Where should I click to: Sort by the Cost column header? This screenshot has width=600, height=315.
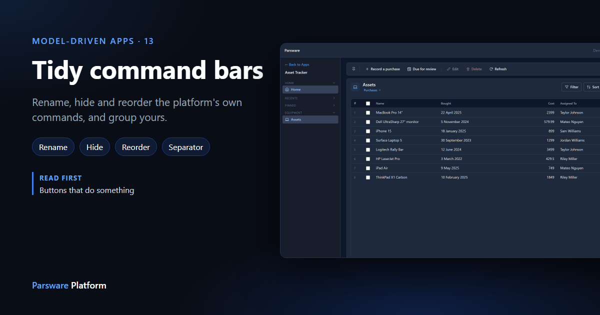(x=551, y=103)
